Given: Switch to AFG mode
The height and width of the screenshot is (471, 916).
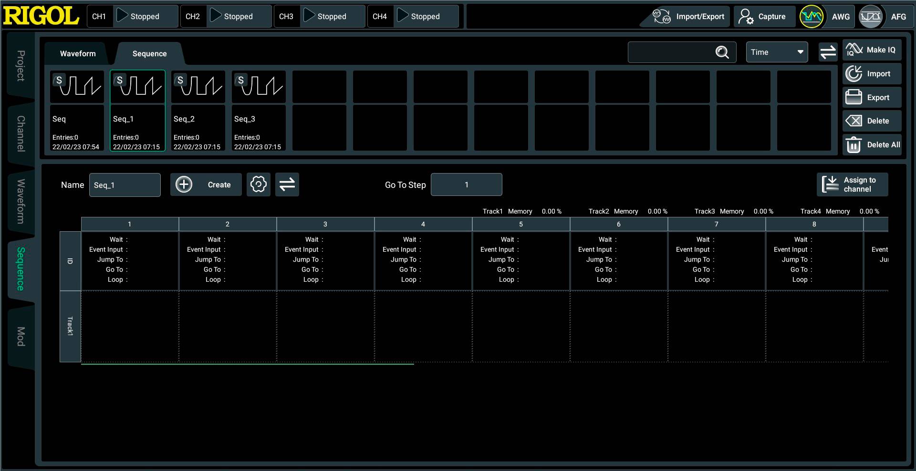Looking at the screenshot, I should pyautogui.click(x=871, y=17).
